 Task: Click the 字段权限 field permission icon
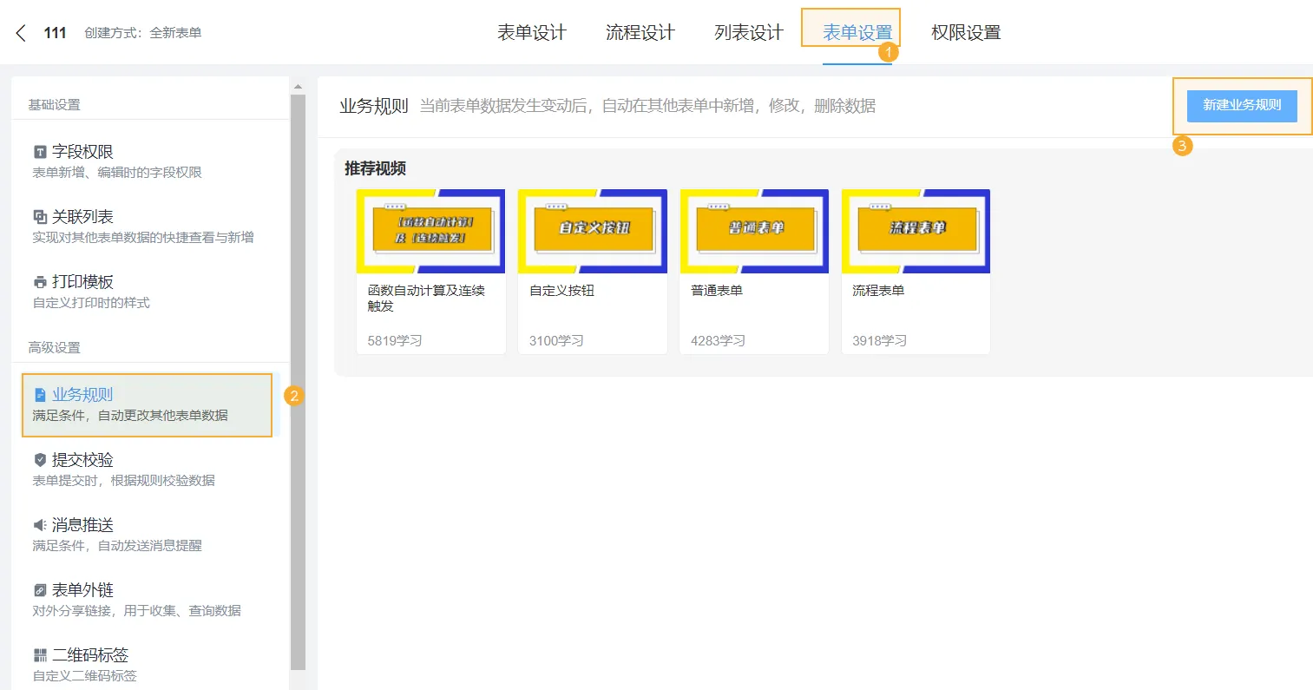click(40, 152)
